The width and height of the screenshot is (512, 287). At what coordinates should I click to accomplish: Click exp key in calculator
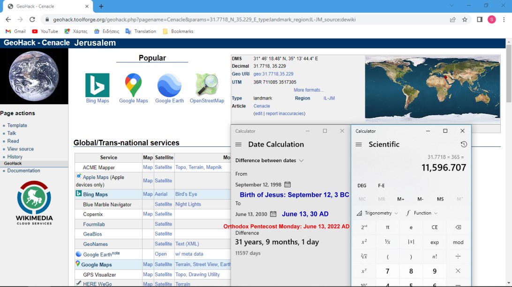[435, 242]
